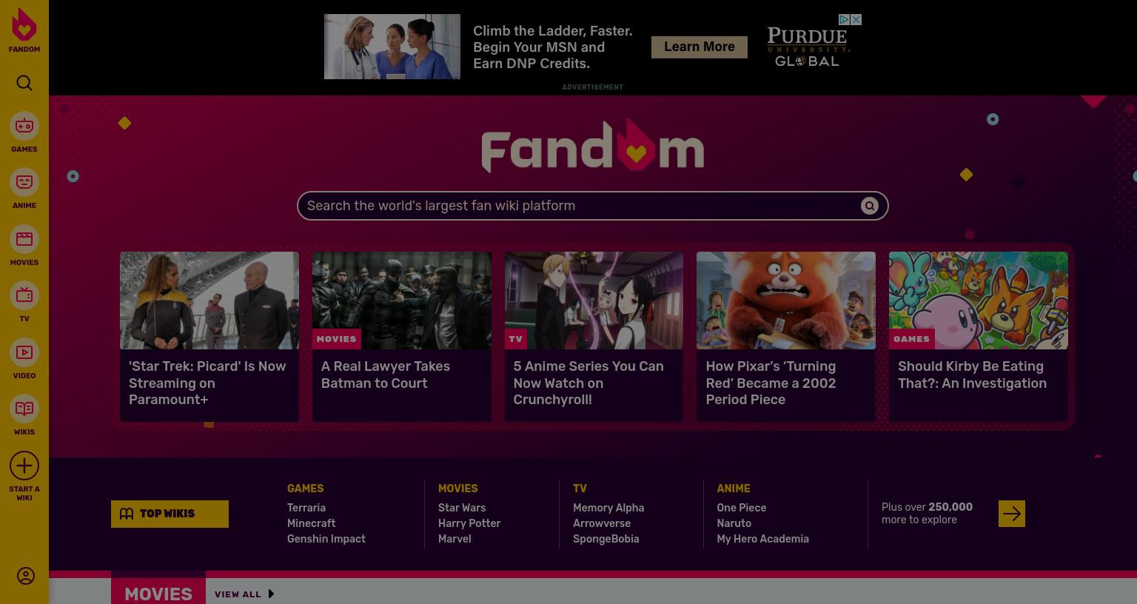Open A Real Lawyer Takes Batman headline
Screen dimensions: 1137x604
(x=386, y=375)
